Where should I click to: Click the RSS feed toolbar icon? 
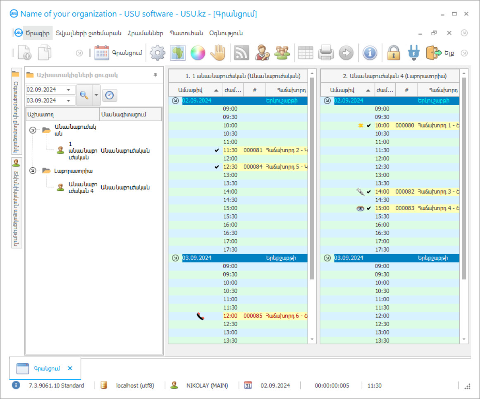[241, 53]
